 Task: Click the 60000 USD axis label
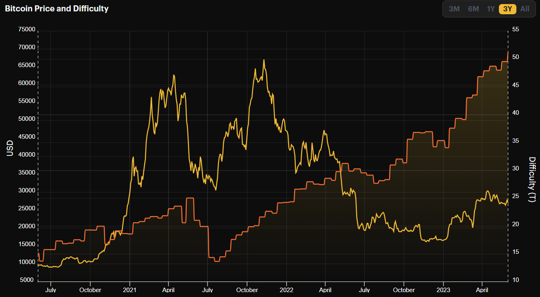(26, 83)
